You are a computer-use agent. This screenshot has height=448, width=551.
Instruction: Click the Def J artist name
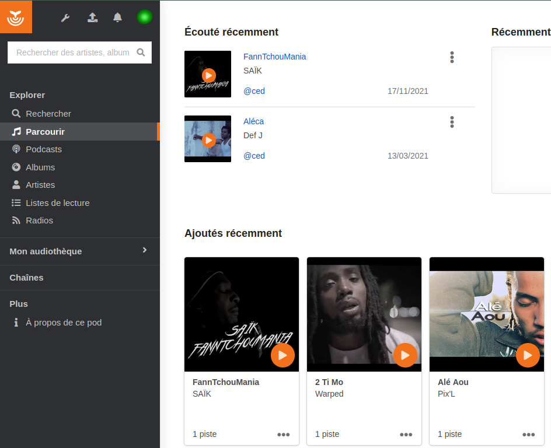click(x=253, y=135)
